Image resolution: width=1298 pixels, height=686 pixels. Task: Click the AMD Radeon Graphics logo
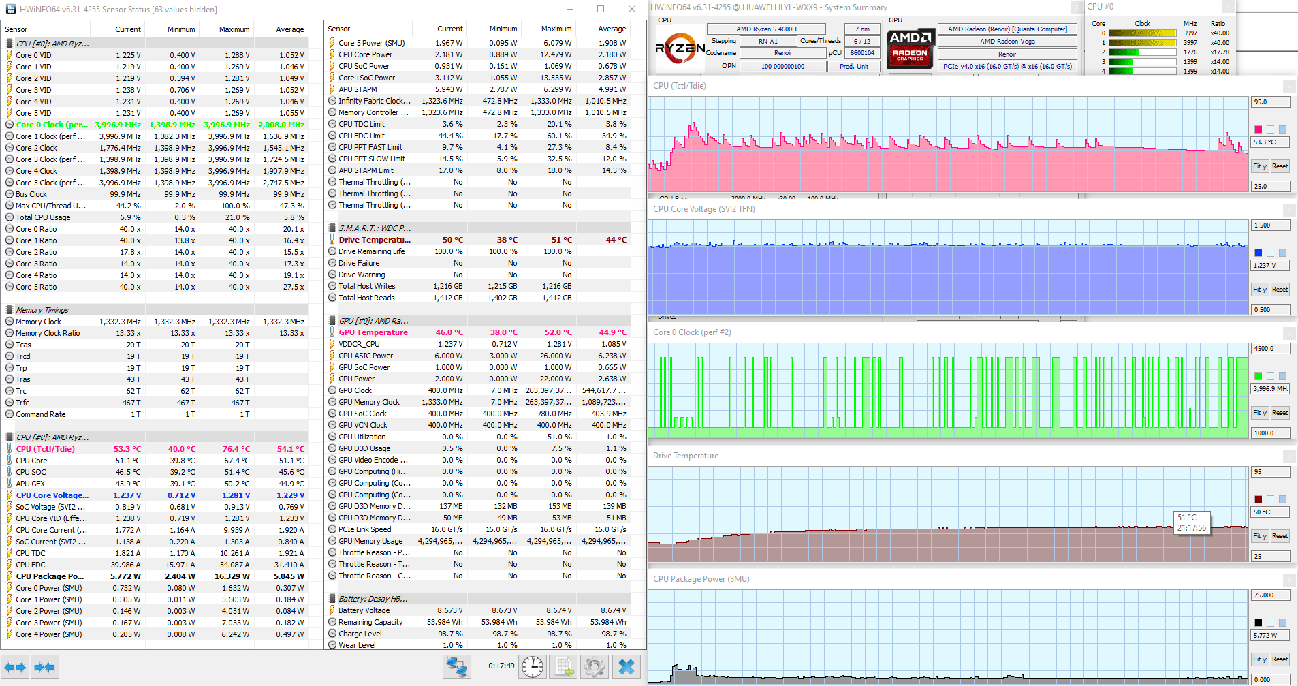911,48
